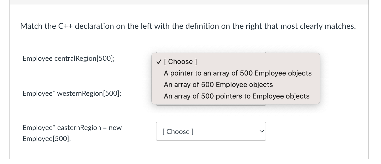The width and height of the screenshot is (381, 164).
Task: Select the currently checked [ Choose ] entry
Action: (x=180, y=62)
